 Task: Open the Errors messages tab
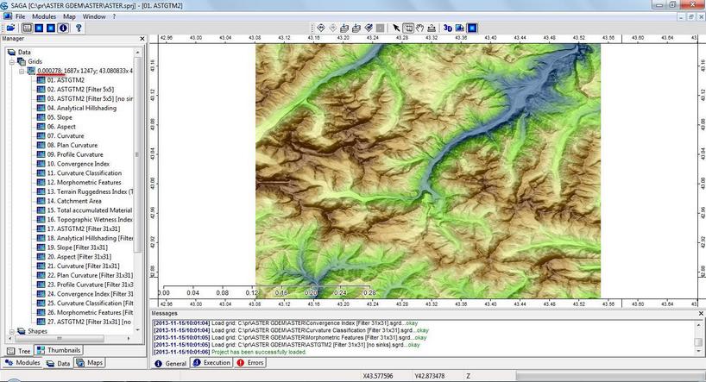click(251, 363)
